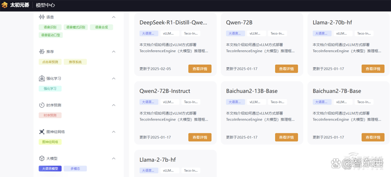Click the 推荐 atom category icon
The width and height of the screenshot is (391, 177).
point(42,52)
